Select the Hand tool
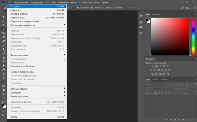The width and height of the screenshot is (197, 122). [4, 90]
